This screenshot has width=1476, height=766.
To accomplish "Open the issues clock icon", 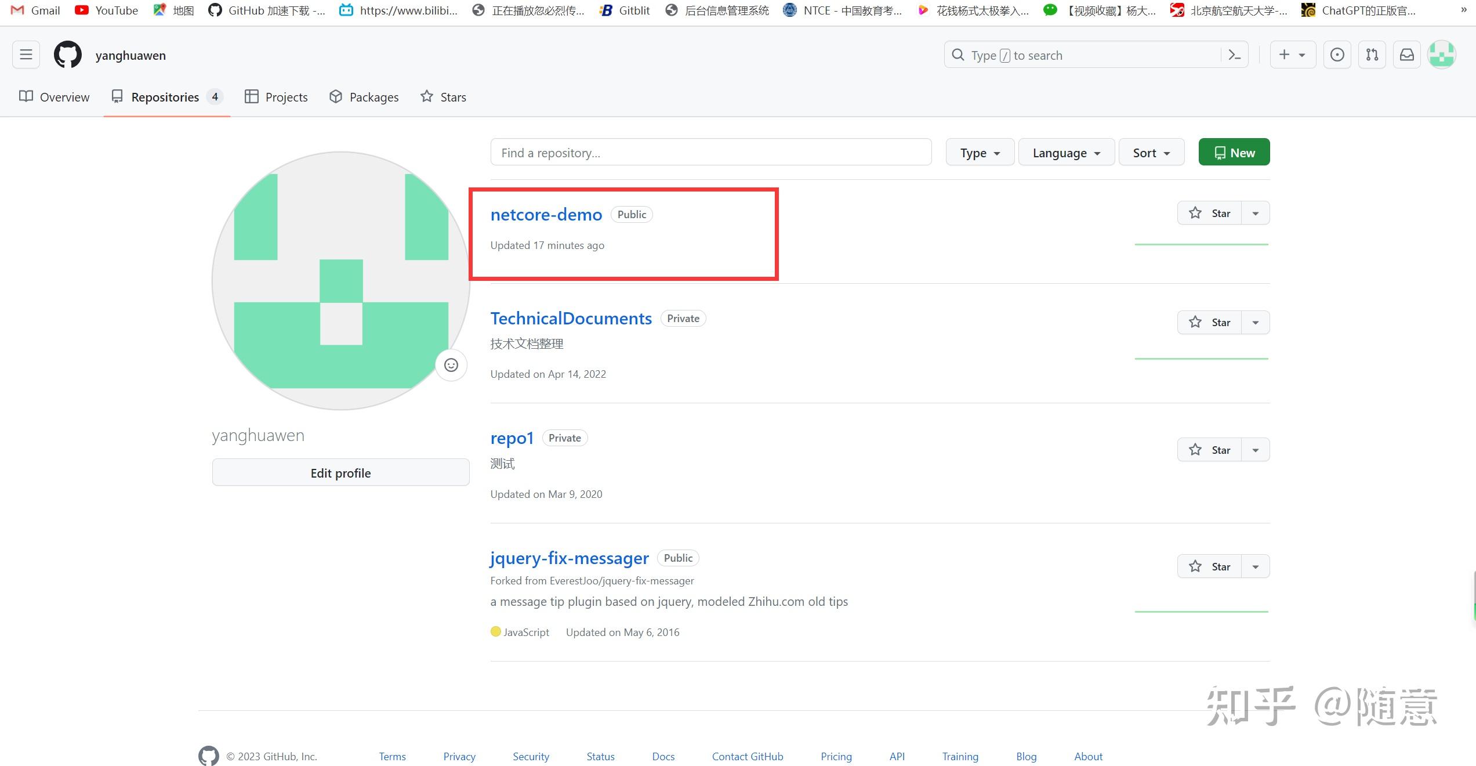I will click(x=1337, y=54).
